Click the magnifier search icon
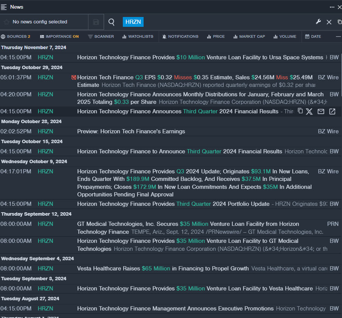 click(x=111, y=22)
